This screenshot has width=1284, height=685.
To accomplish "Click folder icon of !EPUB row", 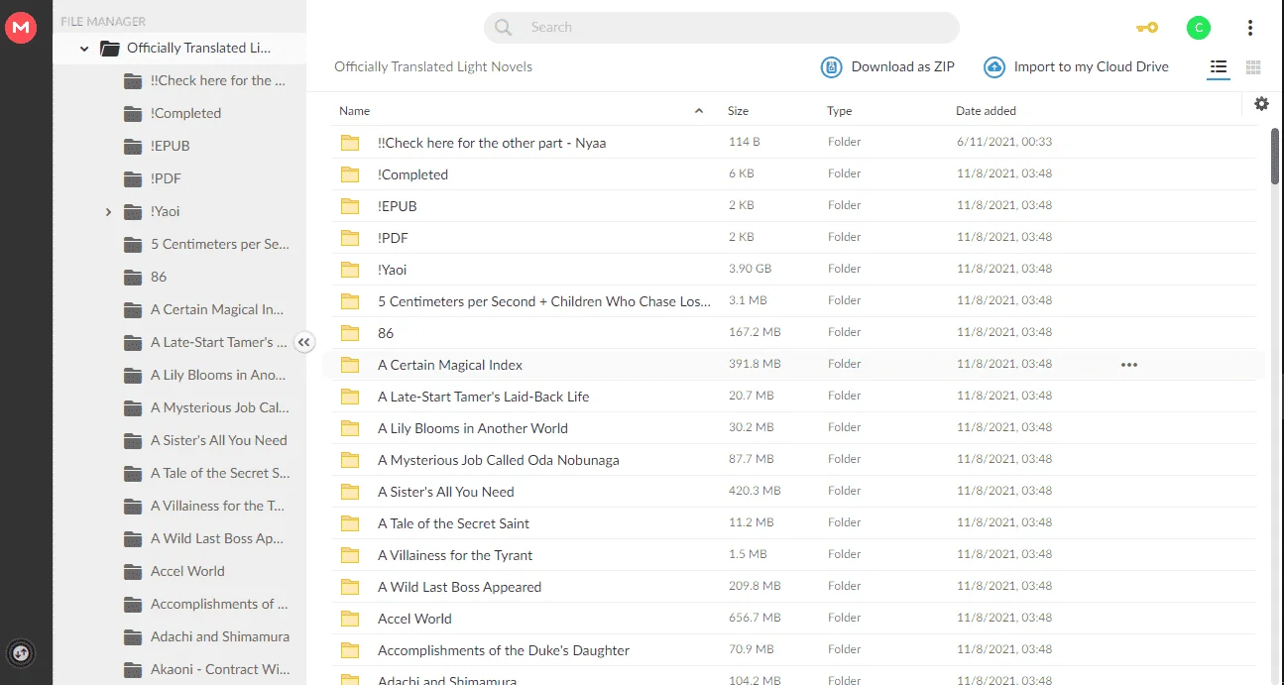I will click(x=349, y=206).
